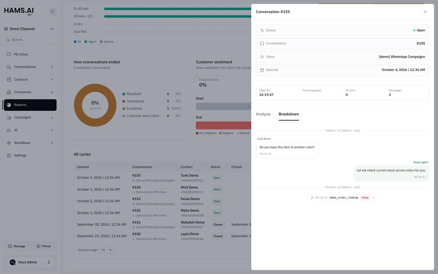Switch to the Analysis tab

pos(263,114)
